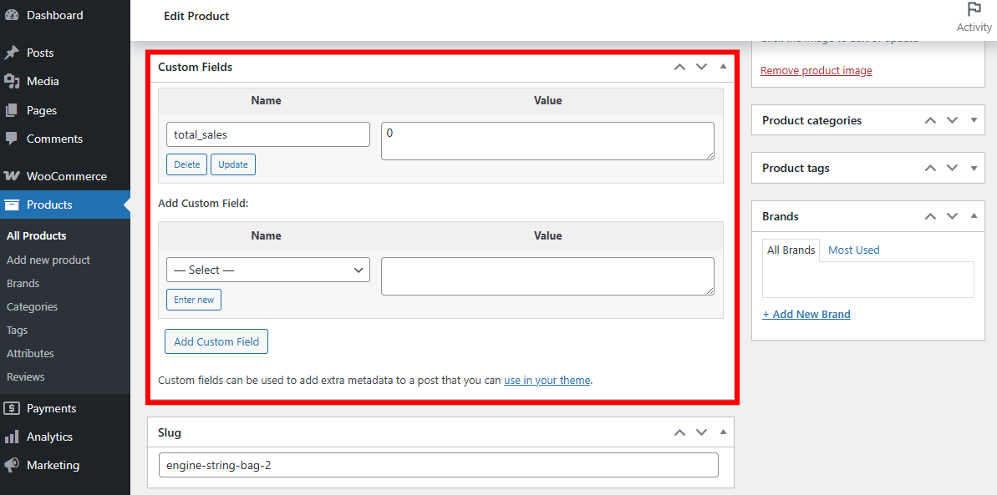The height and width of the screenshot is (495, 997).
Task: Open the Analytics chart icon
Action: click(x=12, y=436)
